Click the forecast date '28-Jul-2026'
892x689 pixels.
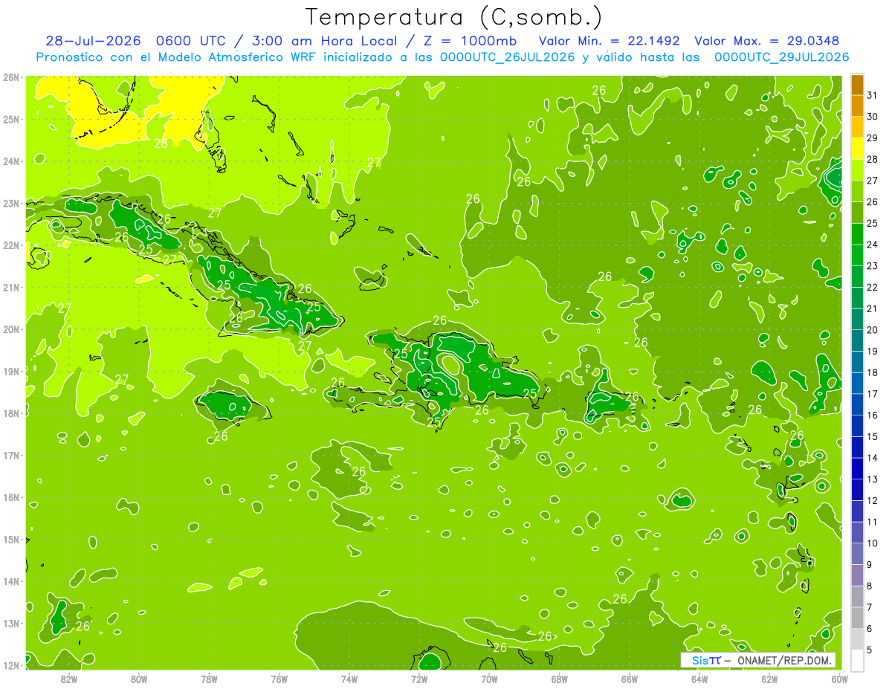coord(94,41)
